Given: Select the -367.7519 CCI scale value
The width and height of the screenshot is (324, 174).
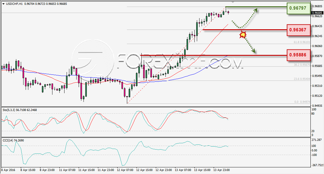Looking at the screenshot, I should click(317, 165).
